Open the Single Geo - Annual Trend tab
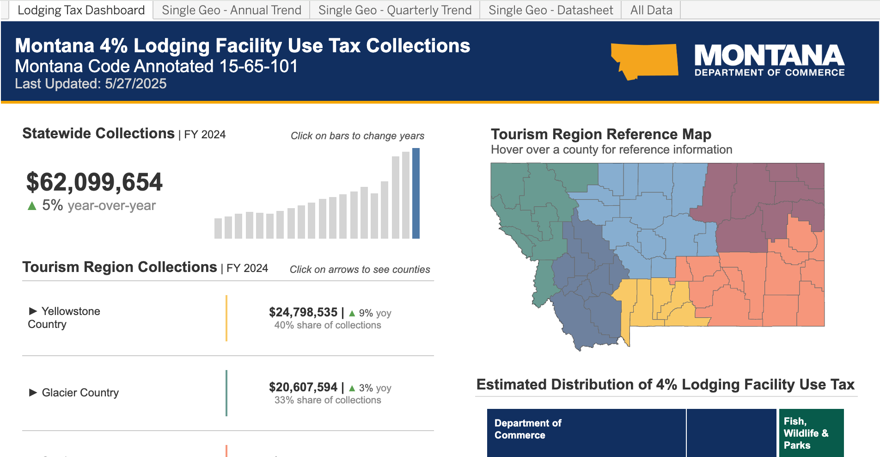 231,10
